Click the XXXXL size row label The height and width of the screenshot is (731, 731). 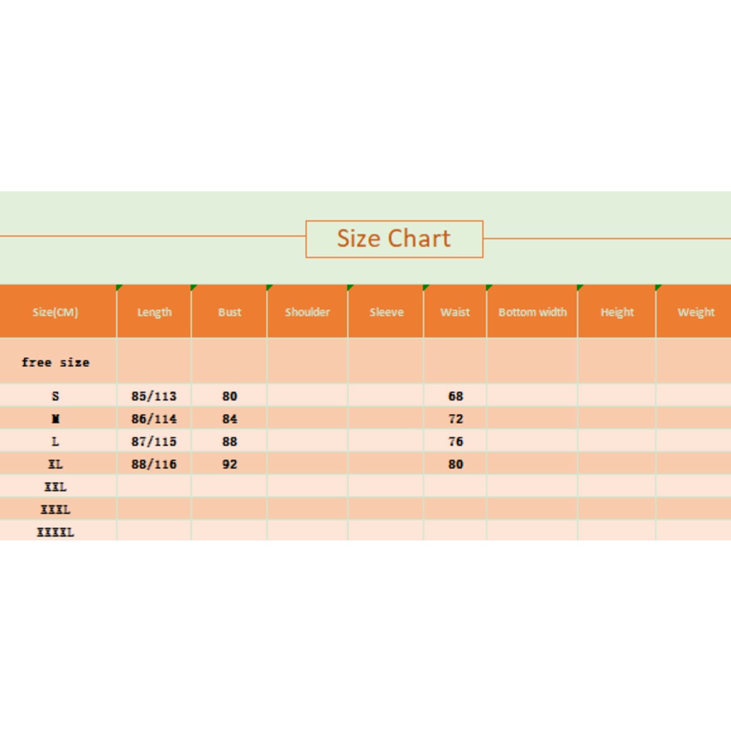click(x=56, y=532)
